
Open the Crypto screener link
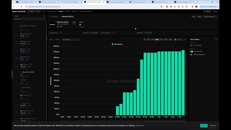[x=210, y=17]
